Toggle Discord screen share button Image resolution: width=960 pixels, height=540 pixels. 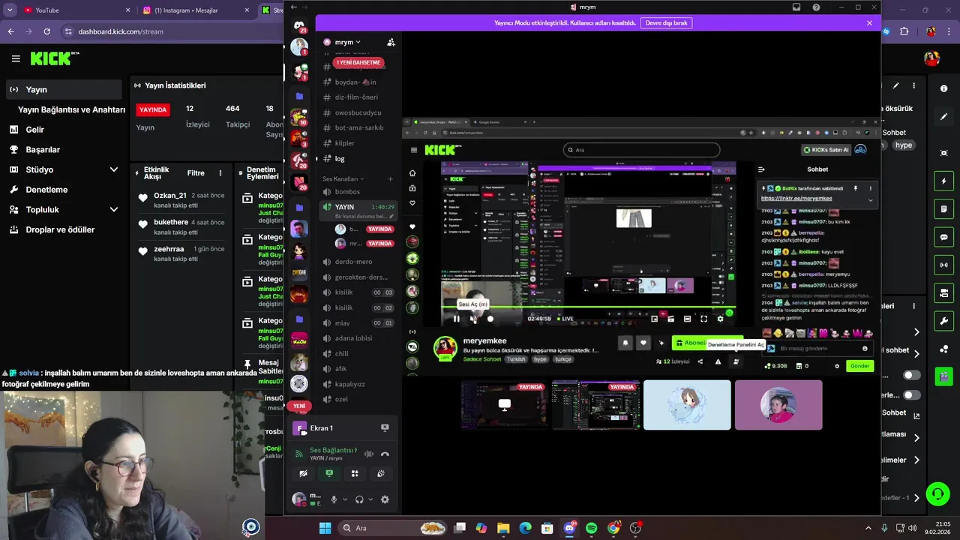328,474
